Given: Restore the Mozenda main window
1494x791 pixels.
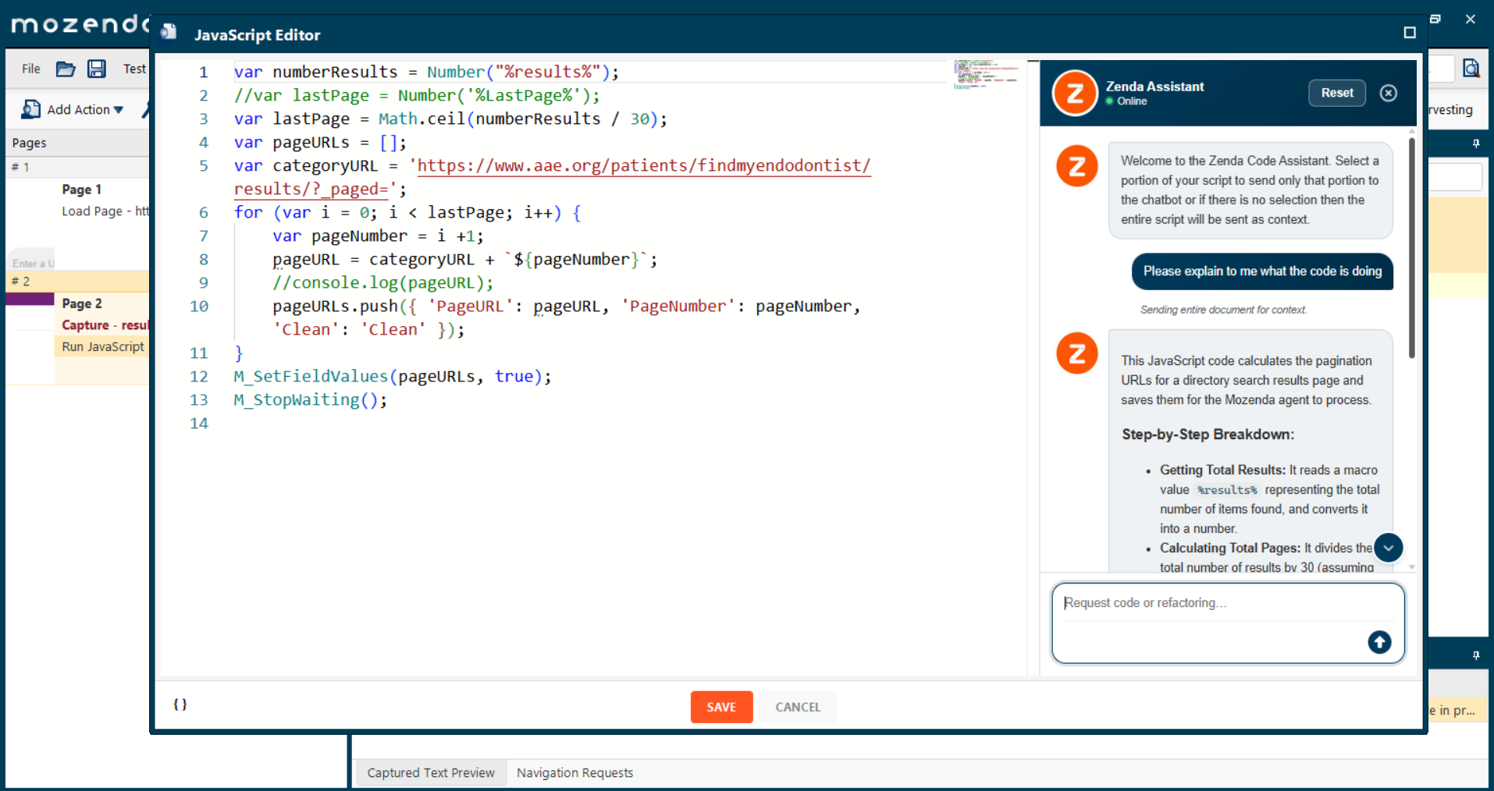Looking at the screenshot, I should coord(1435,19).
